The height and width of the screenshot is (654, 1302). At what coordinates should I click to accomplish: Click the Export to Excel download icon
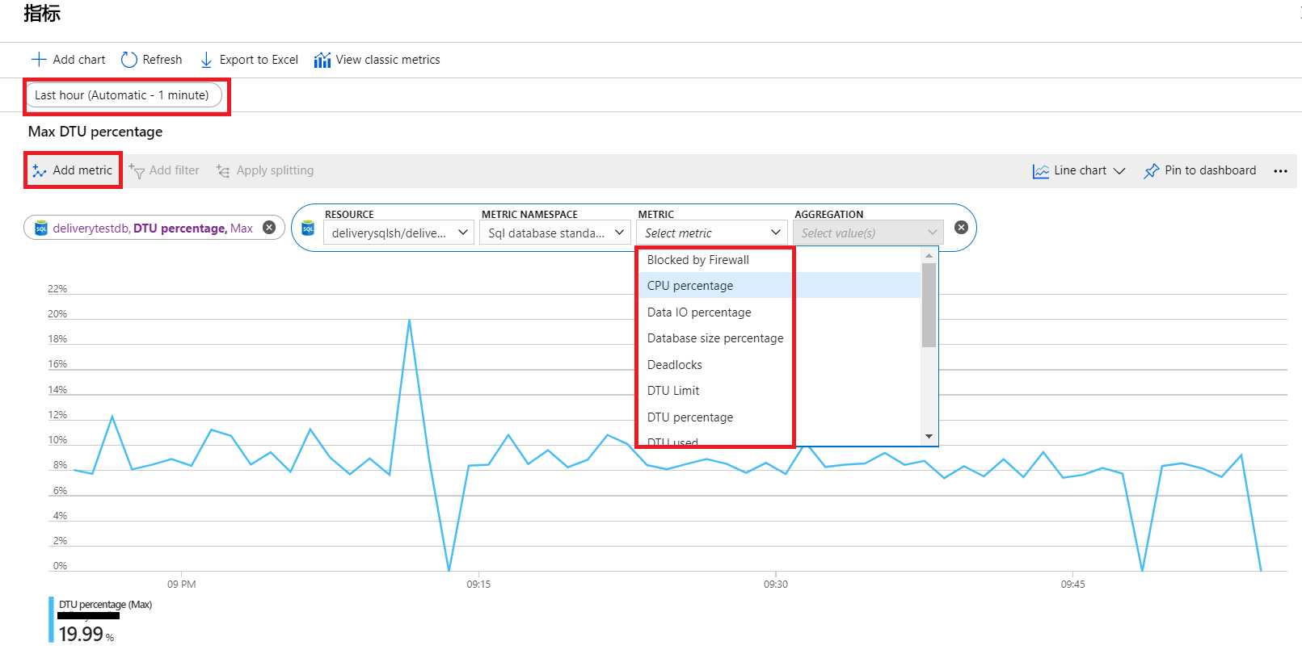pyautogui.click(x=206, y=60)
